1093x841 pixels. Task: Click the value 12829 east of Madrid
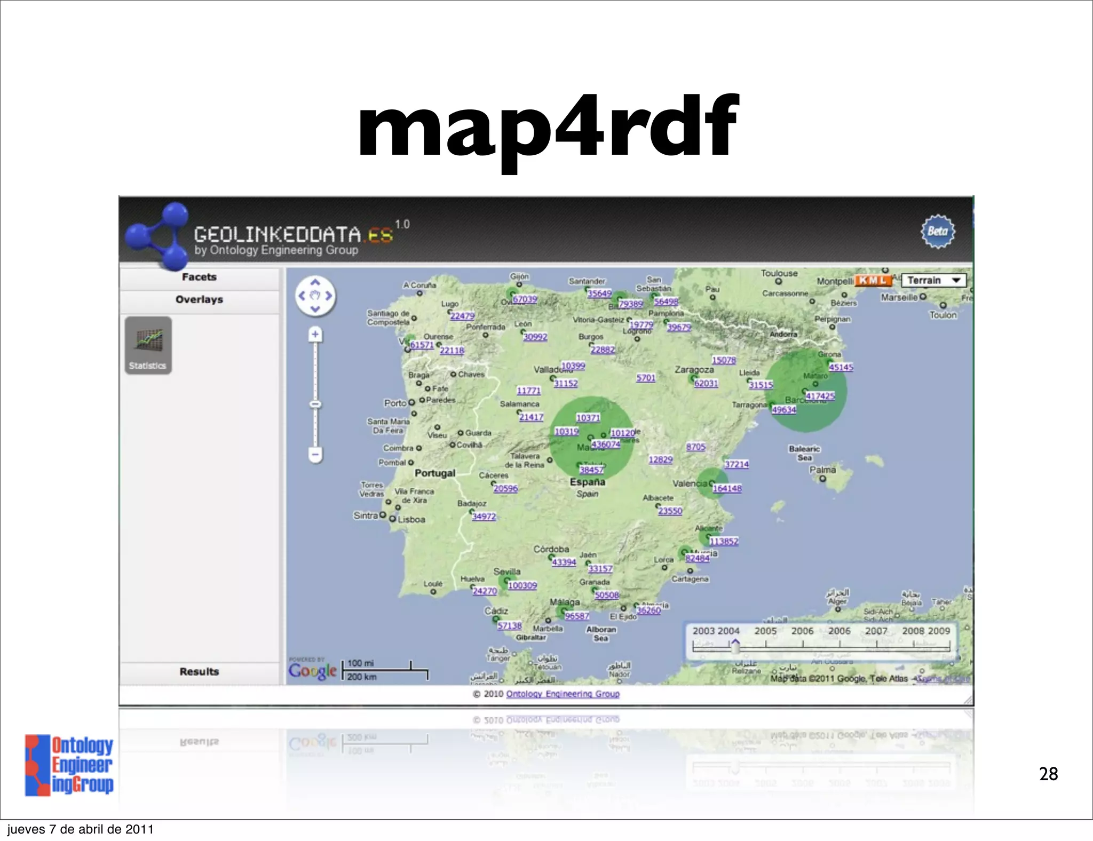point(661,459)
